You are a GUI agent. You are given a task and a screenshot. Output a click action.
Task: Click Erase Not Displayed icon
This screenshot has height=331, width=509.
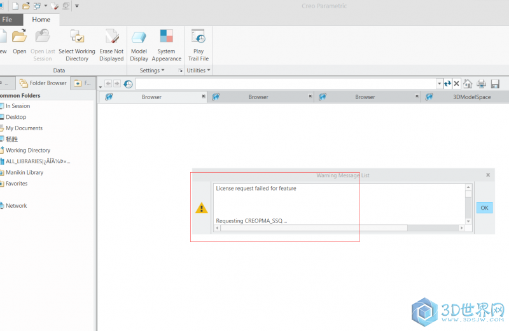(112, 36)
